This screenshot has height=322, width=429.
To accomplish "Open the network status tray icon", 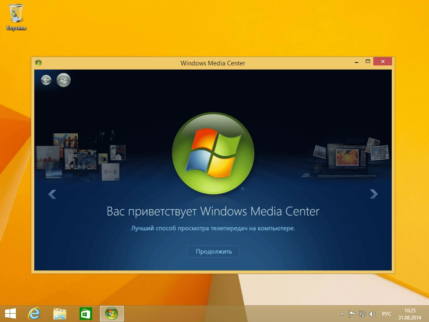I will pyautogui.click(x=362, y=314).
